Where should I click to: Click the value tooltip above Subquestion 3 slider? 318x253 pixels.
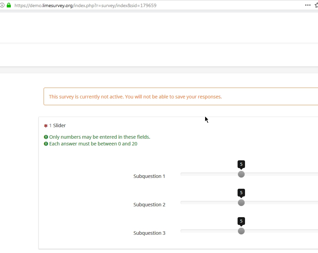(241, 221)
